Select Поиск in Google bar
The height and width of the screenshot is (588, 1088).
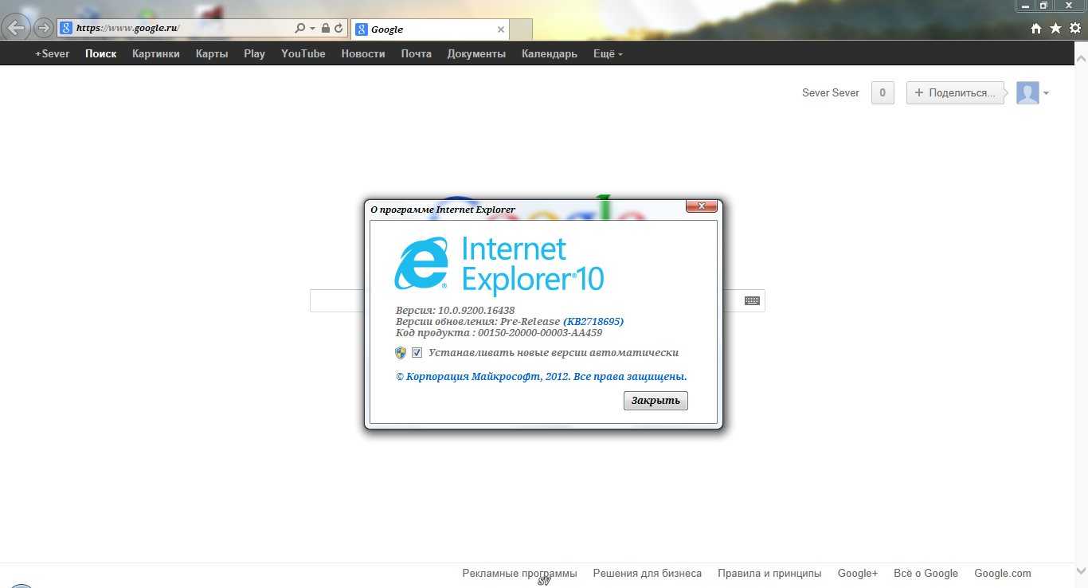pos(101,53)
